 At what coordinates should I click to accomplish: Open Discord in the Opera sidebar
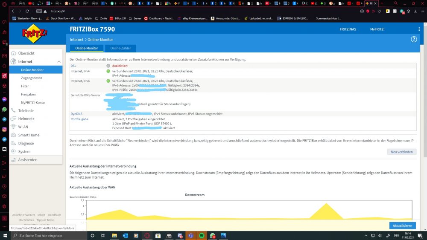[4, 149]
